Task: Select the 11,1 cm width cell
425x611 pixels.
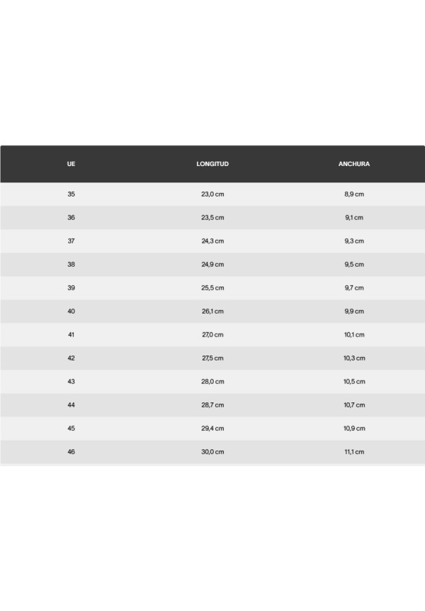Action: click(x=354, y=451)
